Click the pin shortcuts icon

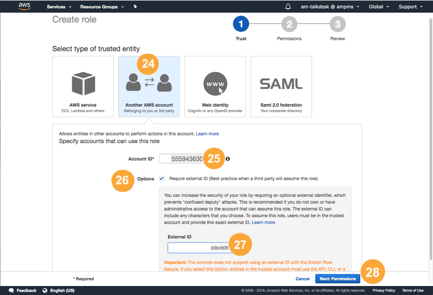[135, 7]
